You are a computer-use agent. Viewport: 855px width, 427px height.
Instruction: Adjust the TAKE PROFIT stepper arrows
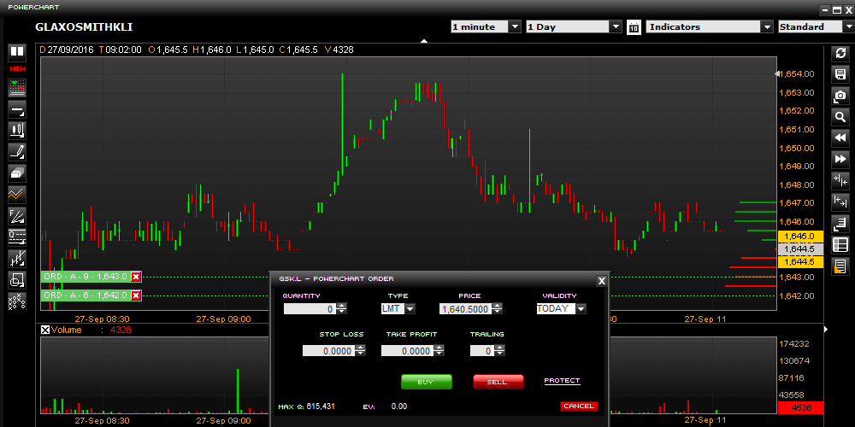point(439,351)
